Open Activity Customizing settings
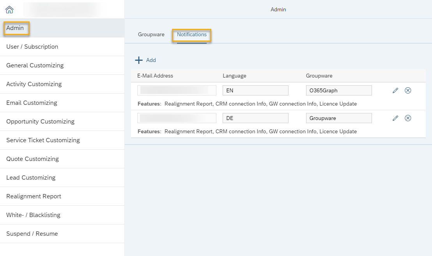 pos(34,84)
